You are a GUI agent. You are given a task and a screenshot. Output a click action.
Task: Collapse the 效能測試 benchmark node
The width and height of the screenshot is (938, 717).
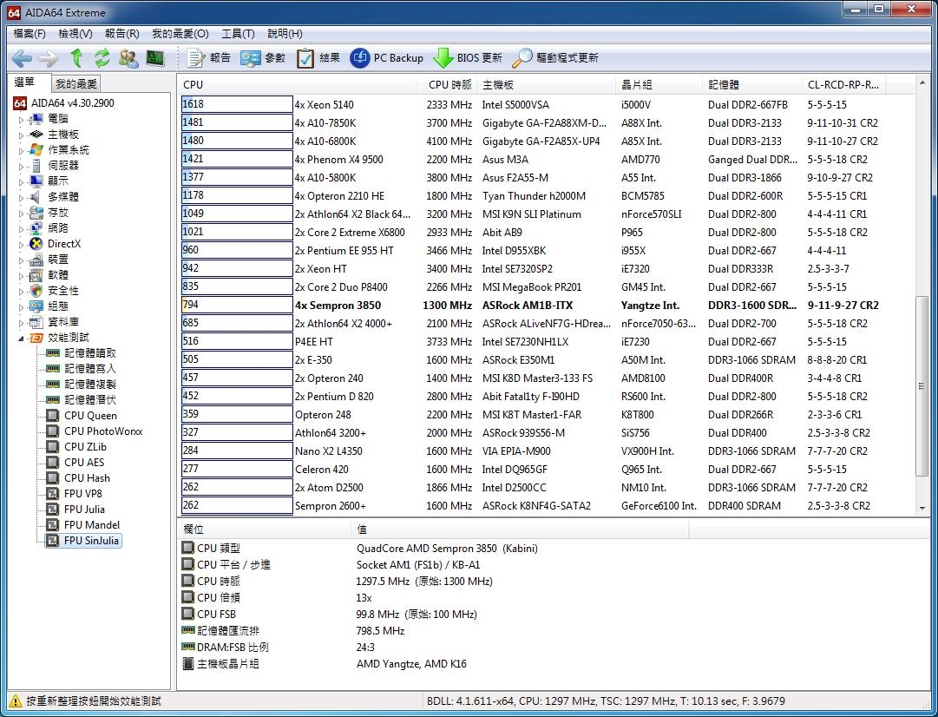[22, 338]
